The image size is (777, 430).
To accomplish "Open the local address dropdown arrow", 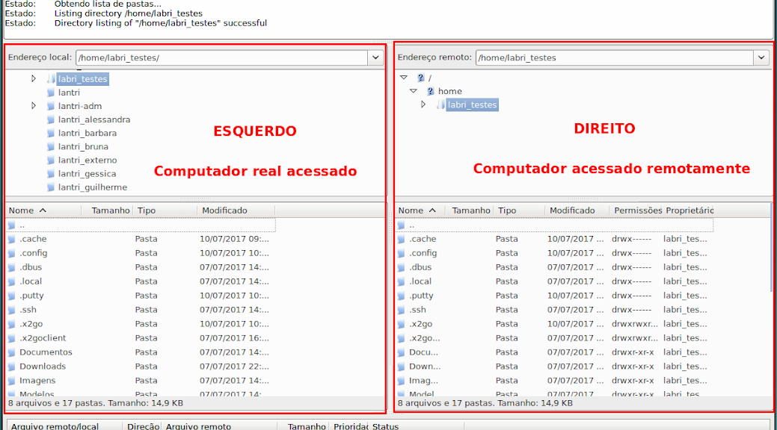I will click(375, 57).
